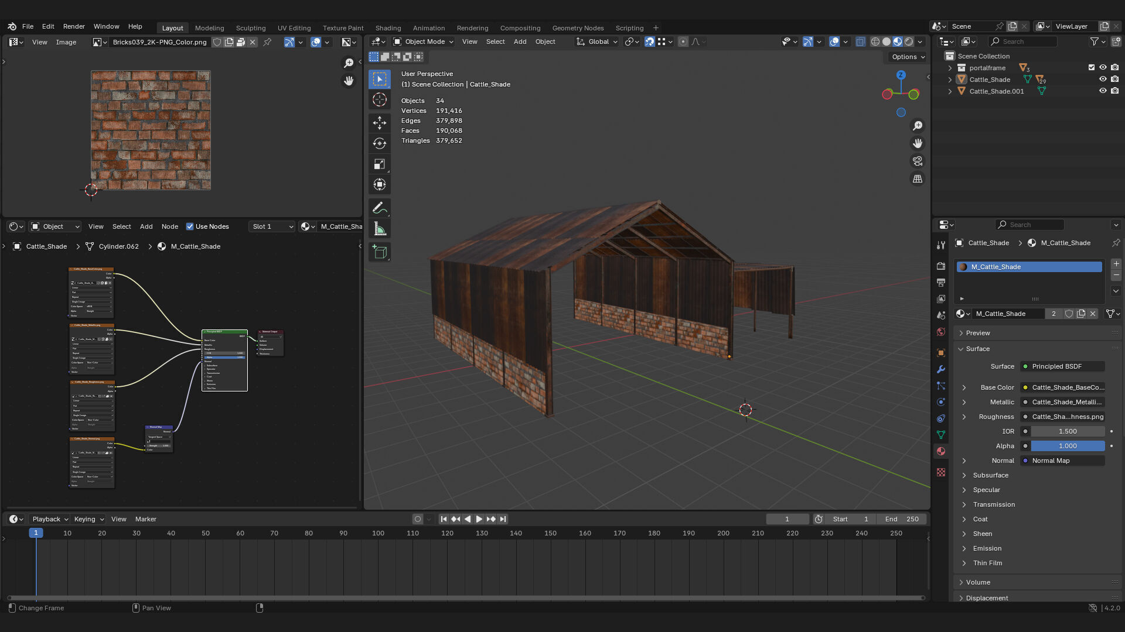Add a new material slot
Image resolution: width=1125 pixels, height=632 pixels.
1116,264
